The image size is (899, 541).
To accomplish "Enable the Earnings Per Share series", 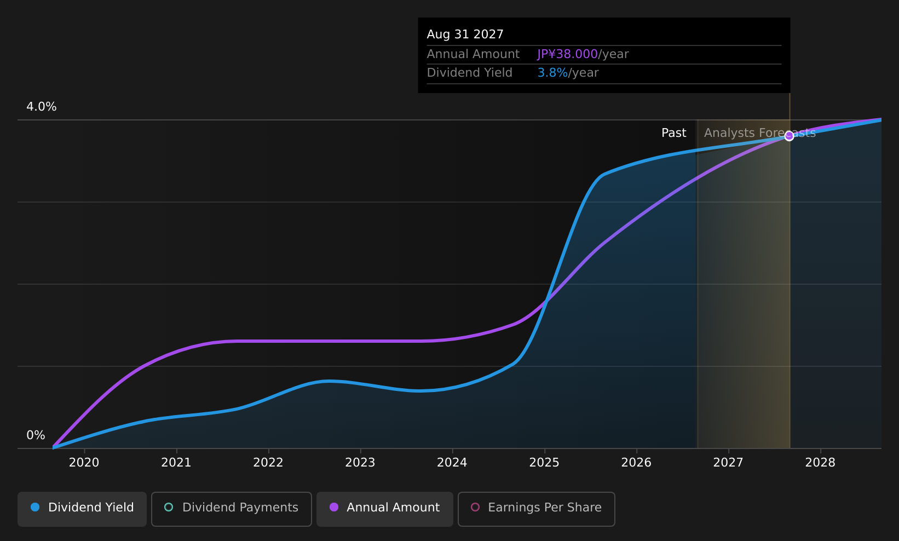I will click(x=537, y=509).
